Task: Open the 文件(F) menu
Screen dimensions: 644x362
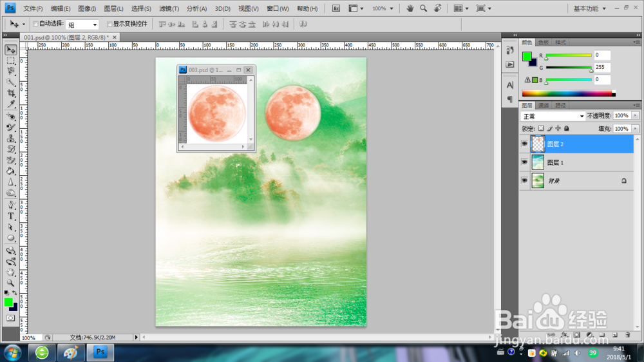Action: coord(33,8)
